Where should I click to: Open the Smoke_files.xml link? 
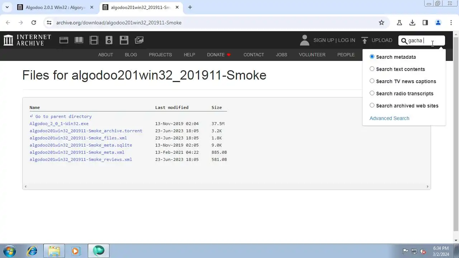click(78, 138)
